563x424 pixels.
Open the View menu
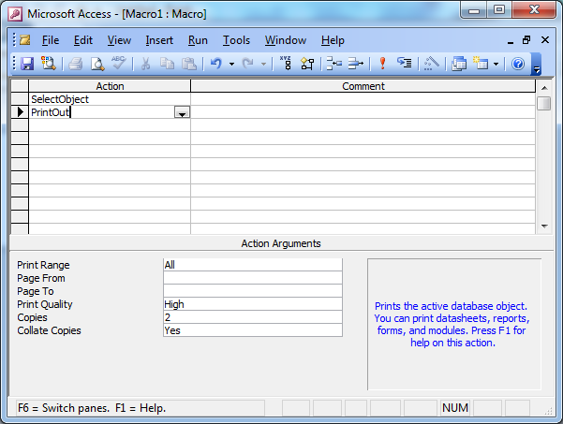point(119,40)
